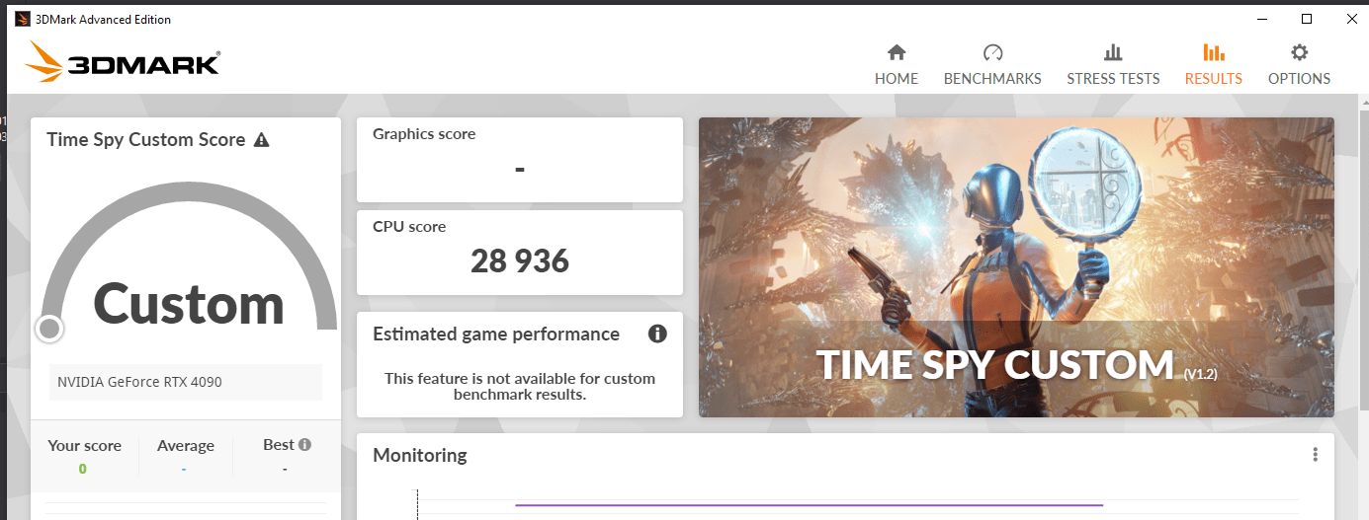Click the 3DMark logo in header
Image resolution: width=1369 pixels, height=520 pixels.
[x=124, y=62]
